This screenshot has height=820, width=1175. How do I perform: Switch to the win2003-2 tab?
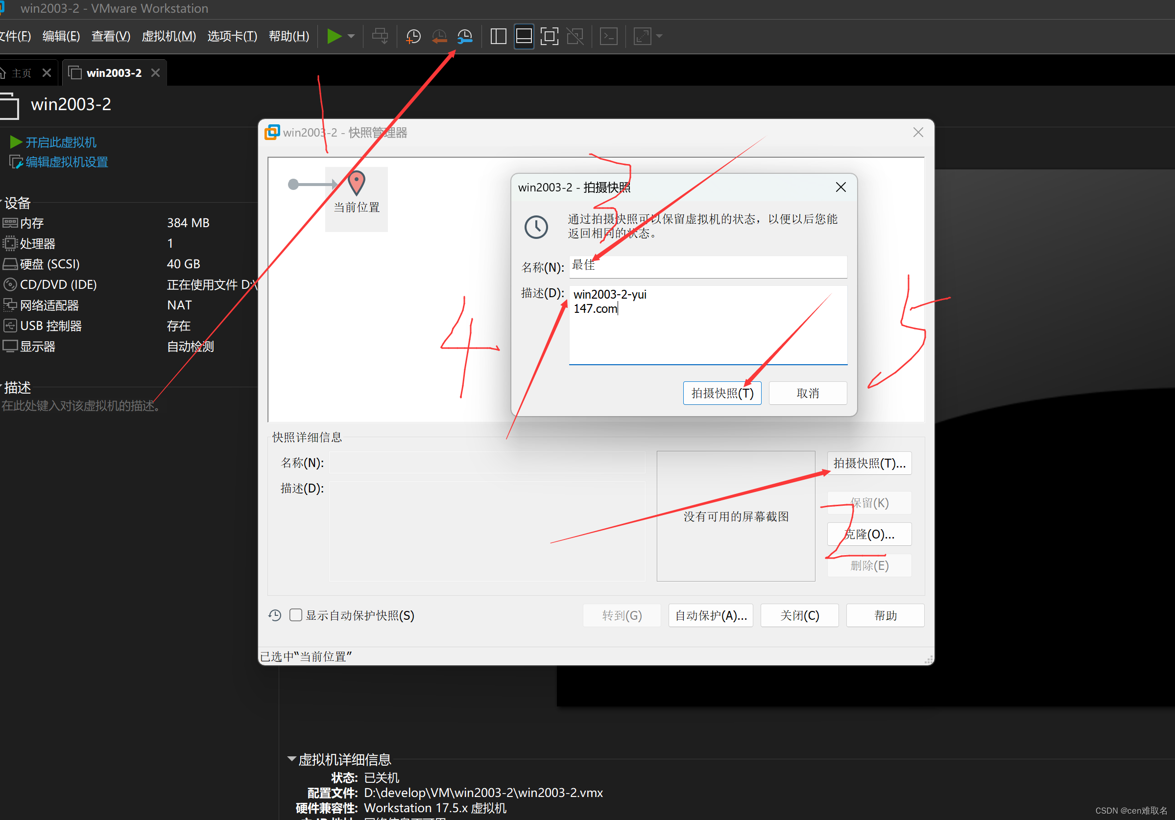[114, 73]
